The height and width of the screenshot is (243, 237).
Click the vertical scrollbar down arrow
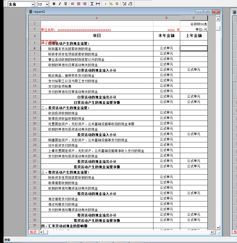point(218,228)
